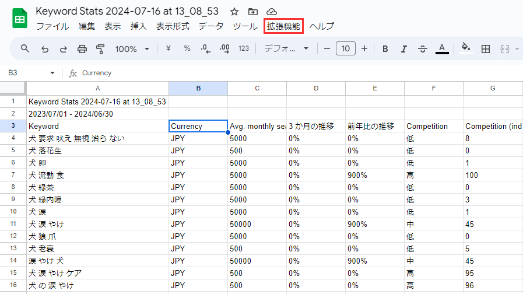The width and height of the screenshot is (523, 294).
Task: Click the redo arrow
Action: pyautogui.click(x=64, y=49)
